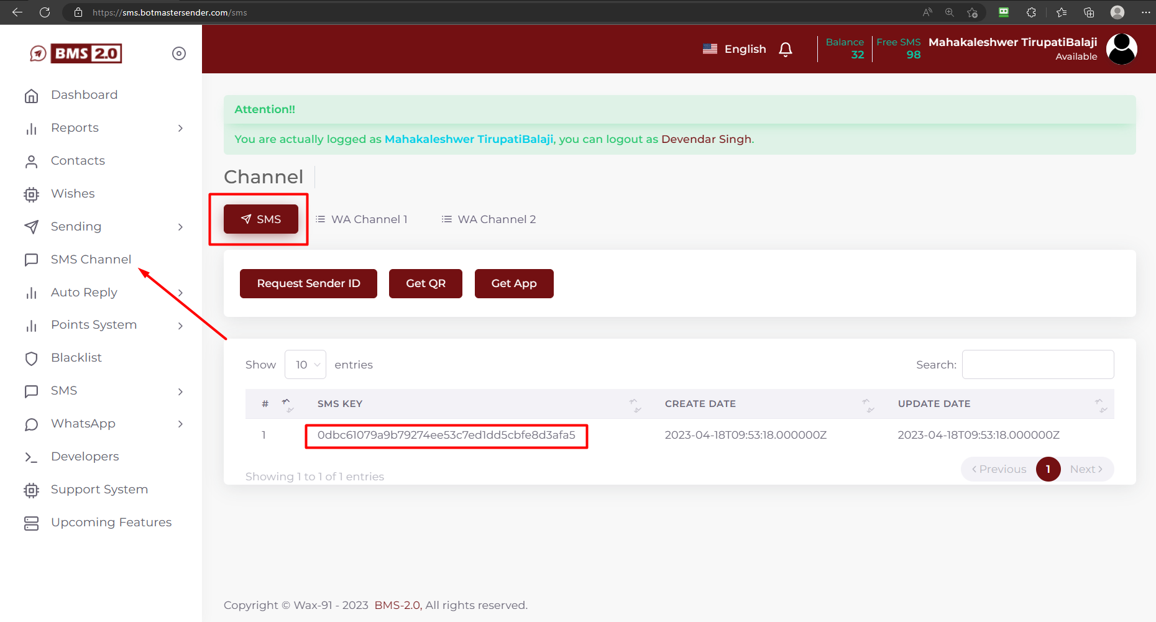Click the SMS message bubble icon in sidebar
This screenshot has height=622, width=1156.
pyautogui.click(x=32, y=391)
